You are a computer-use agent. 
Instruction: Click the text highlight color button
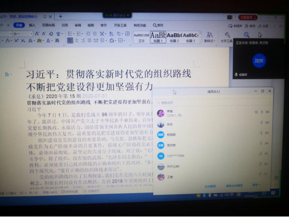(x=39, y=41)
